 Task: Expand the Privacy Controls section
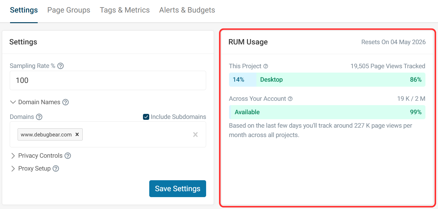click(x=13, y=156)
